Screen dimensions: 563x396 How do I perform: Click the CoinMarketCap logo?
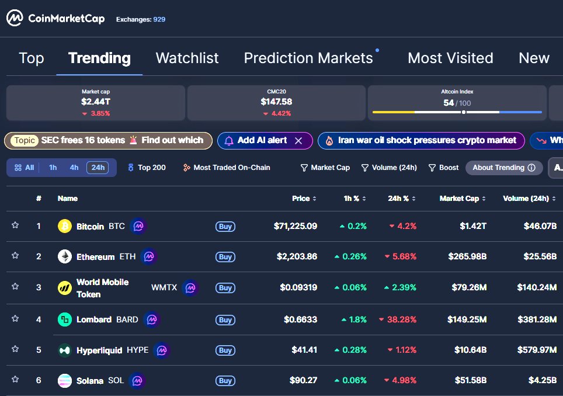point(55,18)
